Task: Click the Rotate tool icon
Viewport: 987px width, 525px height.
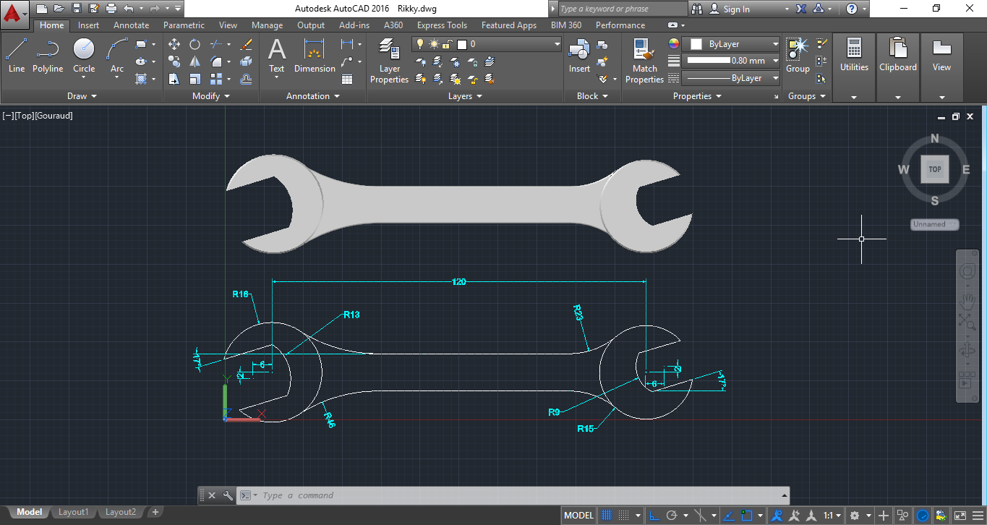Action: tap(195, 44)
